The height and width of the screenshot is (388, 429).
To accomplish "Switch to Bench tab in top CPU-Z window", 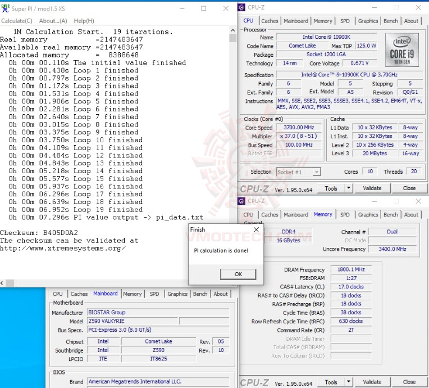I will click(391, 21).
